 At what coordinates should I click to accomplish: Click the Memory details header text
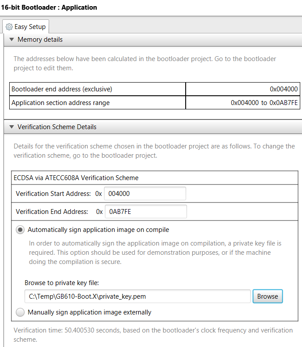click(x=40, y=40)
